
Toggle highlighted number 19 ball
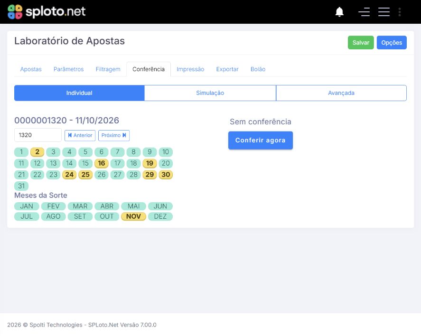click(150, 163)
